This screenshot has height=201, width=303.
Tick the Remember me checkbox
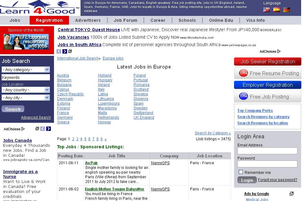tap(241, 172)
